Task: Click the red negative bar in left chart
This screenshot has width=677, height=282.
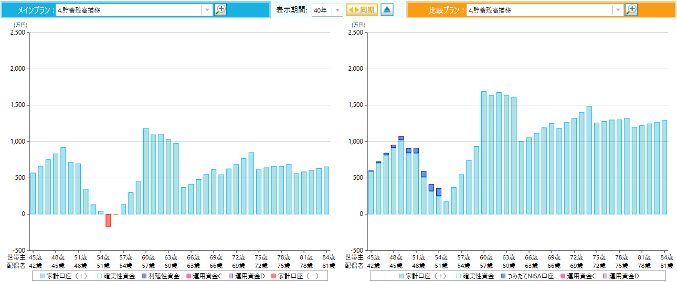Action: coord(108,220)
